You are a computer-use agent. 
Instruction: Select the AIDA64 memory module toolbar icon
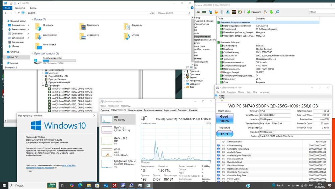tap(204, 12)
